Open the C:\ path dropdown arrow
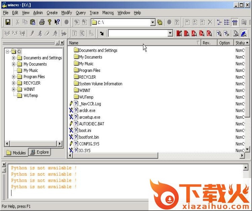 153,22
